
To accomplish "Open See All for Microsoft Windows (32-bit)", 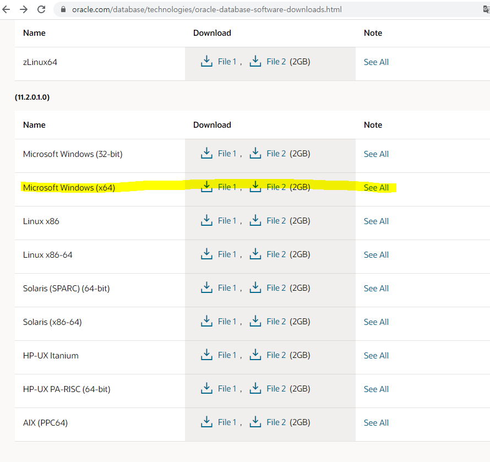I will point(376,154).
